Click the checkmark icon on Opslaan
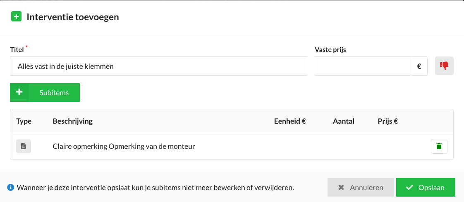 pos(410,188)
